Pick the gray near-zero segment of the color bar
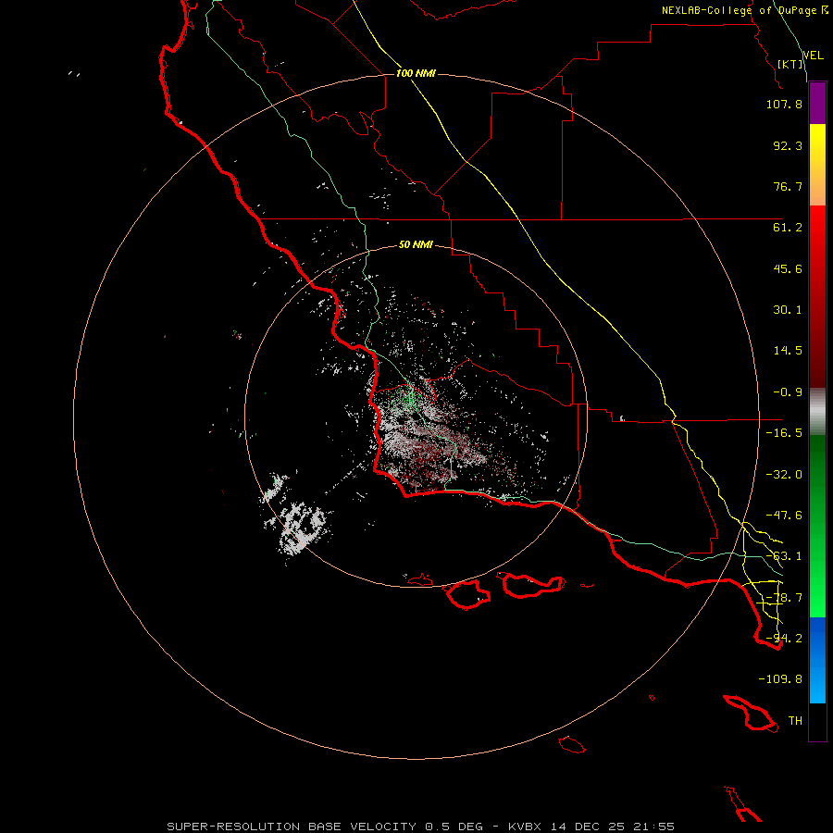The image size is (833, 833). 817,412
